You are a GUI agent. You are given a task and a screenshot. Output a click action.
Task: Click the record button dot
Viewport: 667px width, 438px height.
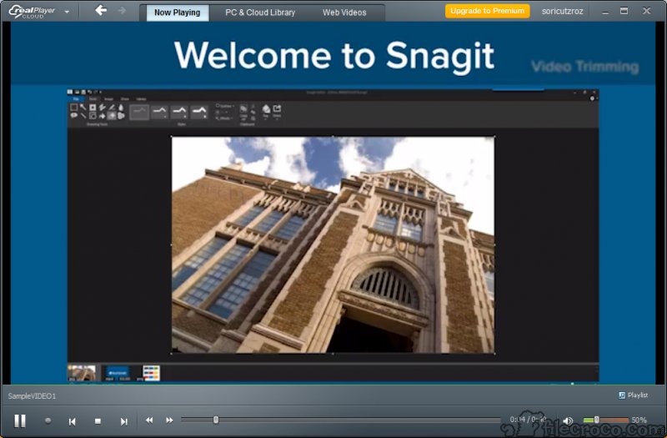[48, 420]
